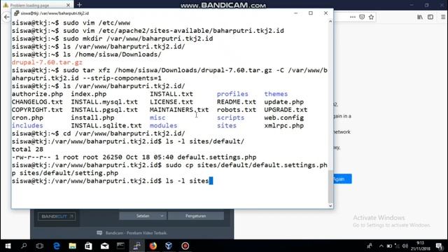Click 'index.php' in file listing
448x252 pixels.
(x=89, y=94)
